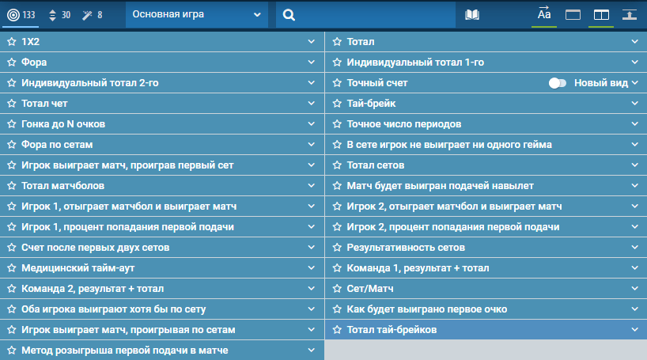This screenshot has width=647, height=360.
Task: Star Медицинский тайм-аут market
Action: click(x=12, y=268)
